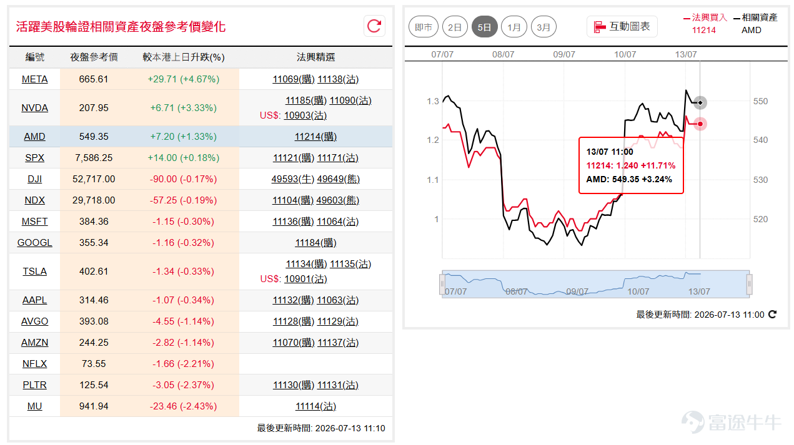Screen dimensions: 794x445
Task: Click the red 11214 chart endpoint marker
Action: 701,124
